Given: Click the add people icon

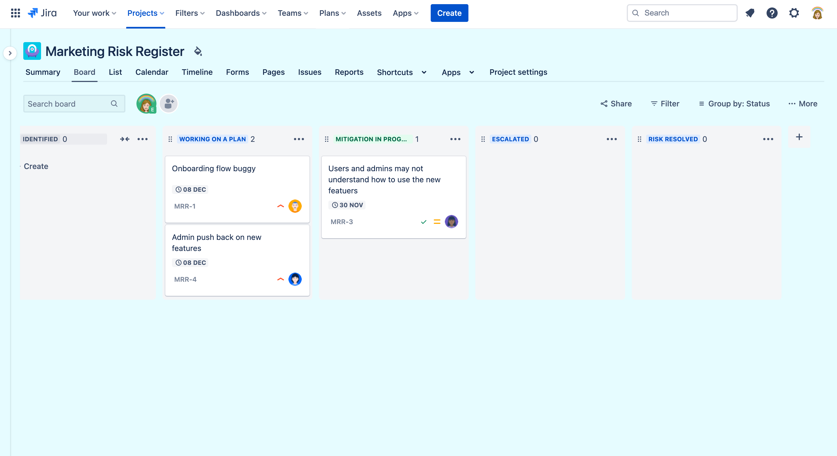Looking at the screenshot, I should (169, 104).
